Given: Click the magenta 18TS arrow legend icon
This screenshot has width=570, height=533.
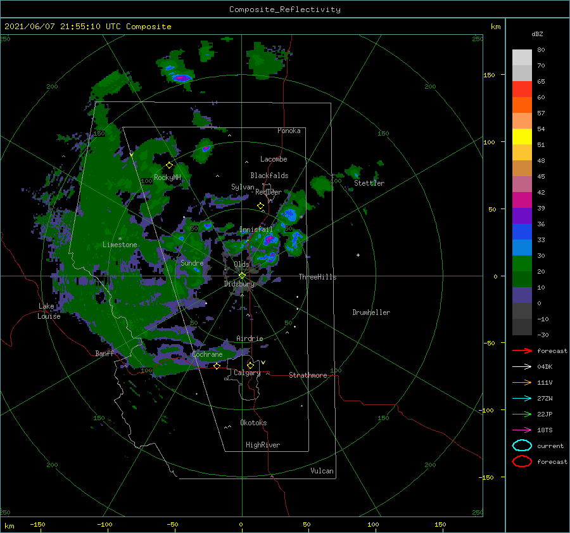Looking at the screenshot, I should (522, 430).
